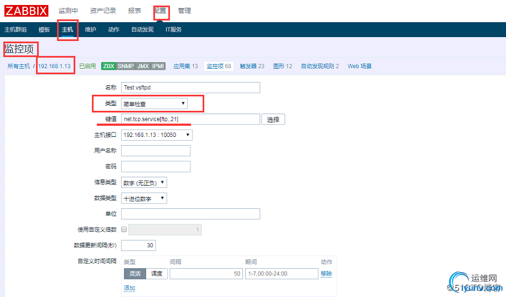Select the 主机 submenu tab
Viewport: 506px width, 297px height.
[x=68, y=30]
